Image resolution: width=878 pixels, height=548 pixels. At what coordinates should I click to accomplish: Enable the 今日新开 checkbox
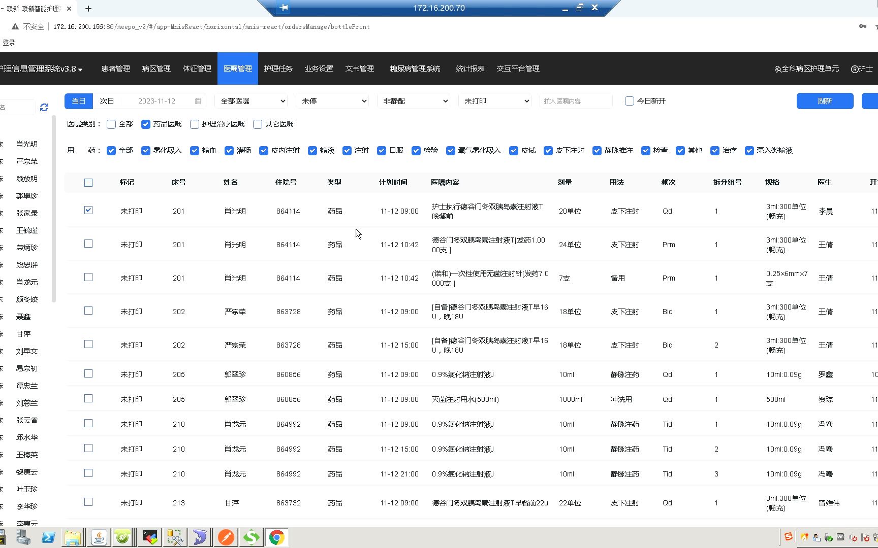pyautogui.click(x=629, y=101)
